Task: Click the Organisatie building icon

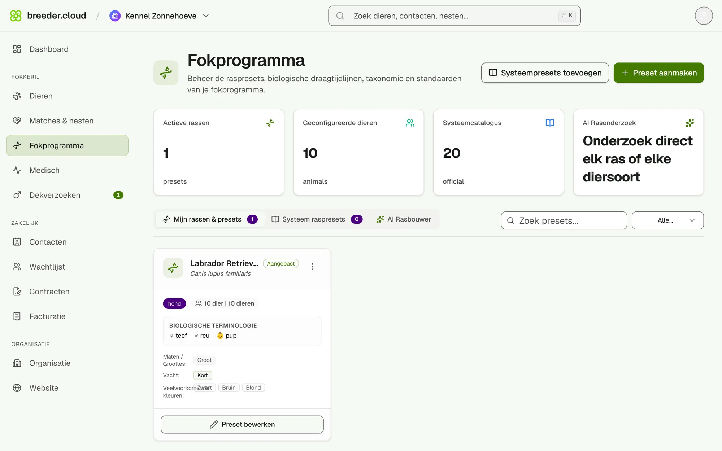Action: click(x=17, y=363)
